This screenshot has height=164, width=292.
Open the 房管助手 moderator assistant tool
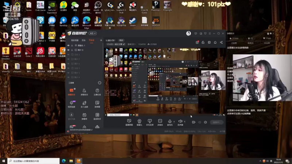tap(84, 92)
